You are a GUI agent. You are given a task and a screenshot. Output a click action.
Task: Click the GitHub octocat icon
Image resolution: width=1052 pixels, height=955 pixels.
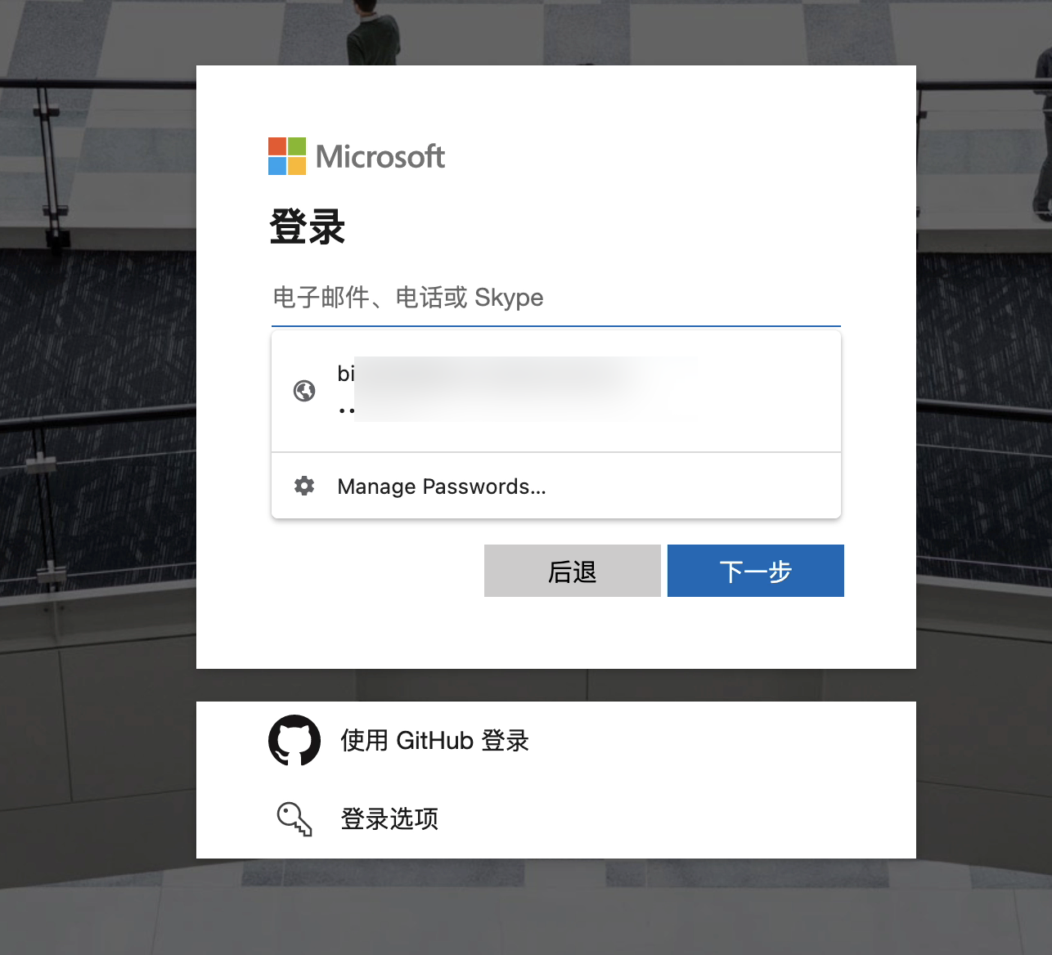click(x=294, y=741)
